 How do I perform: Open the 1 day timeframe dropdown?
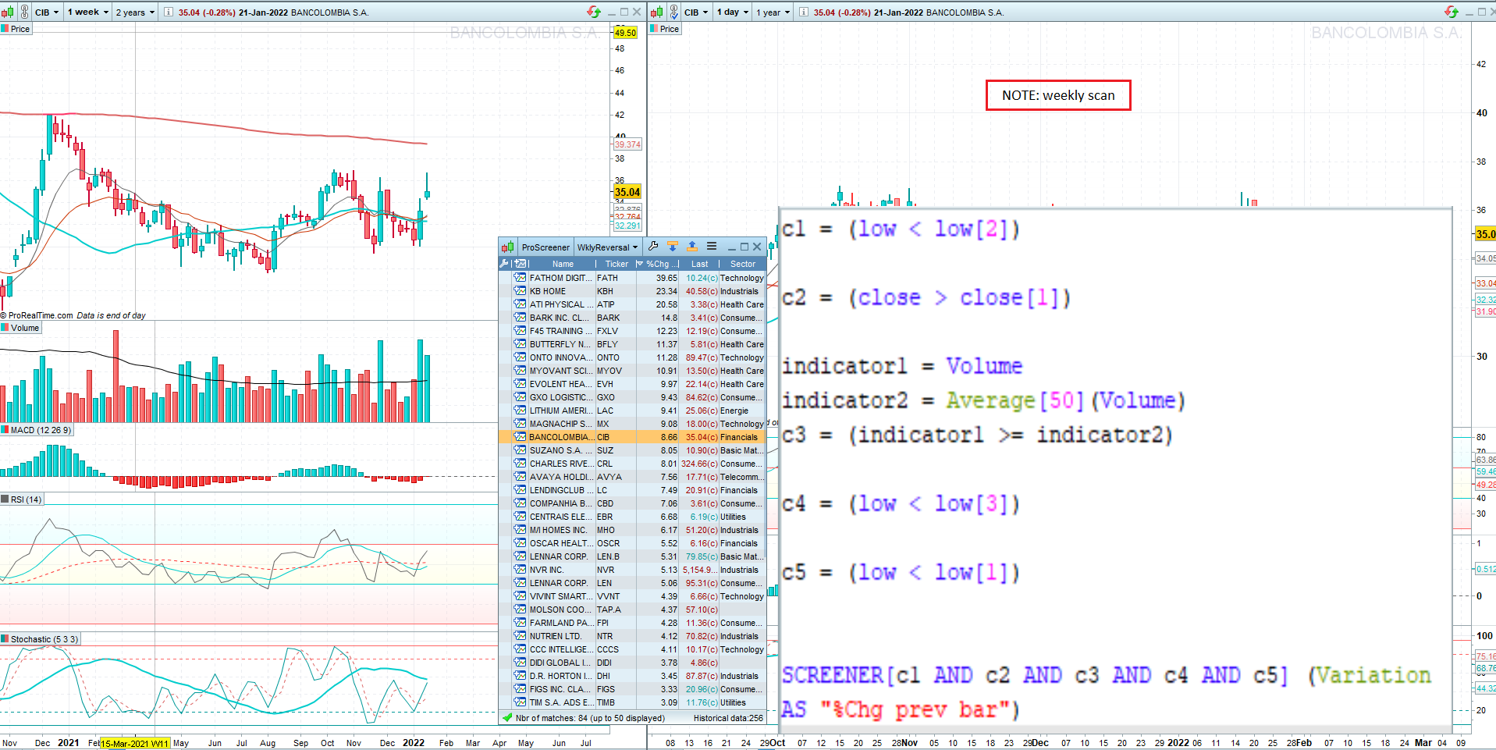[x=733, y=12]
